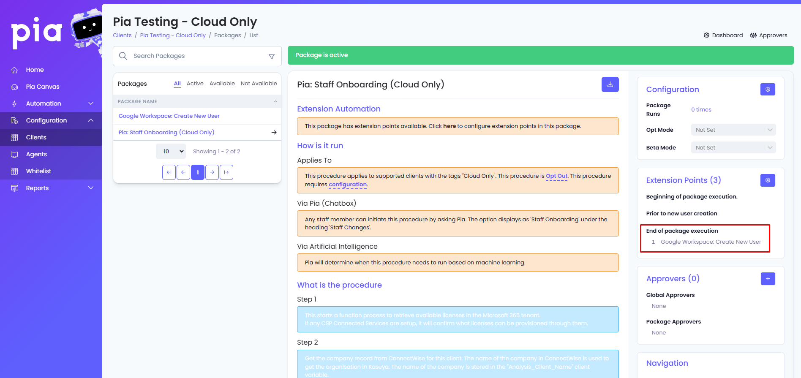
Task: Focus the Search Packages field
Action: [x=197, y=56]
